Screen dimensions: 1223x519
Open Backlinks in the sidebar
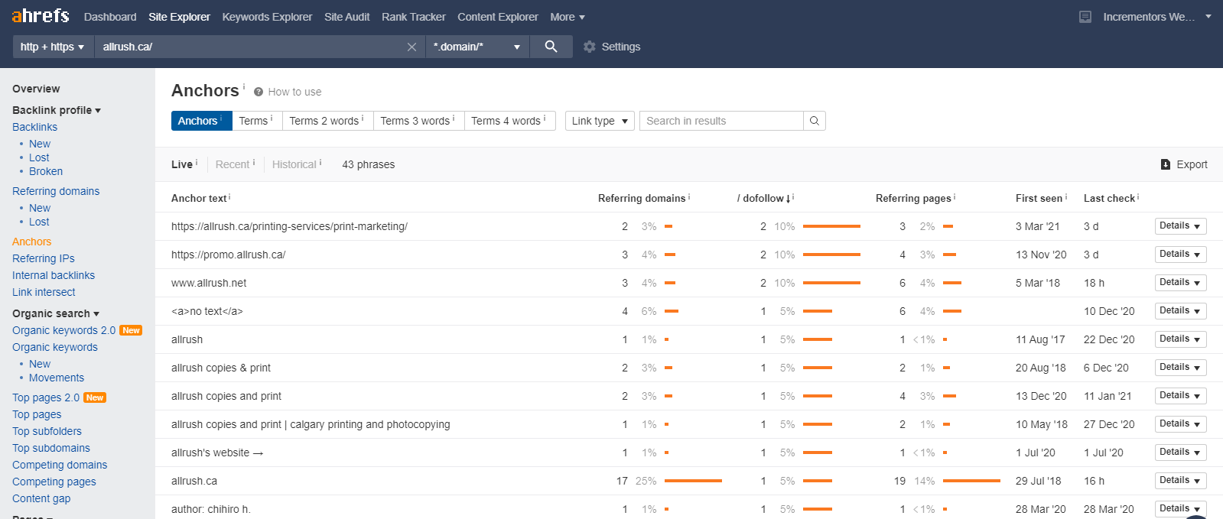tap(34, 127)
